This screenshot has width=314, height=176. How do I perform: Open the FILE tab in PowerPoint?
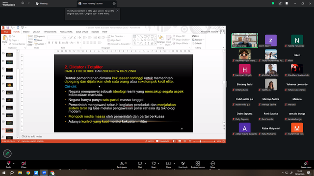6,32
